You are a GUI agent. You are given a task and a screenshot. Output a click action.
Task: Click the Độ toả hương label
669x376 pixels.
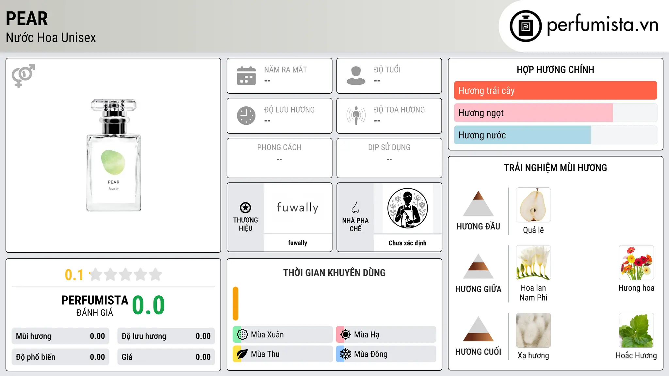(399, 110)
